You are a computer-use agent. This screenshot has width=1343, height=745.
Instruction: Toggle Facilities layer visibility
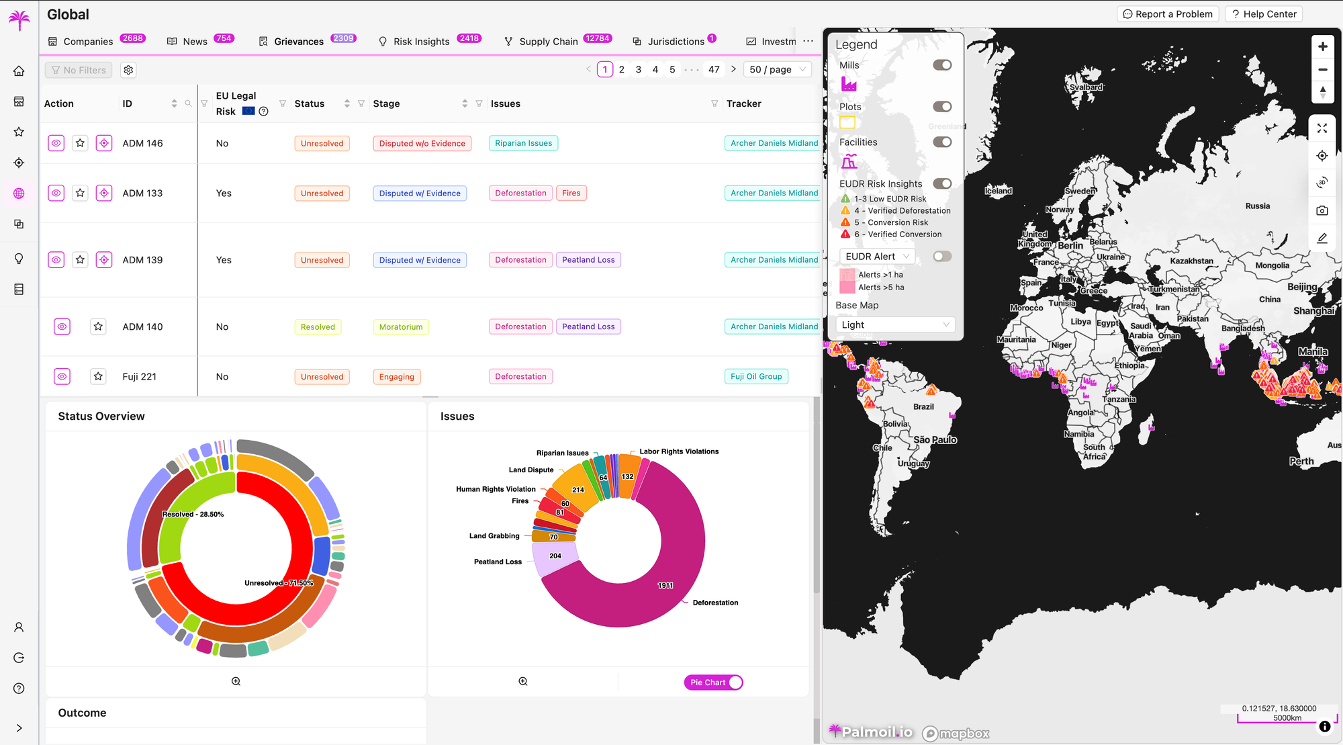pyautogui.click(x=942, y=142)
